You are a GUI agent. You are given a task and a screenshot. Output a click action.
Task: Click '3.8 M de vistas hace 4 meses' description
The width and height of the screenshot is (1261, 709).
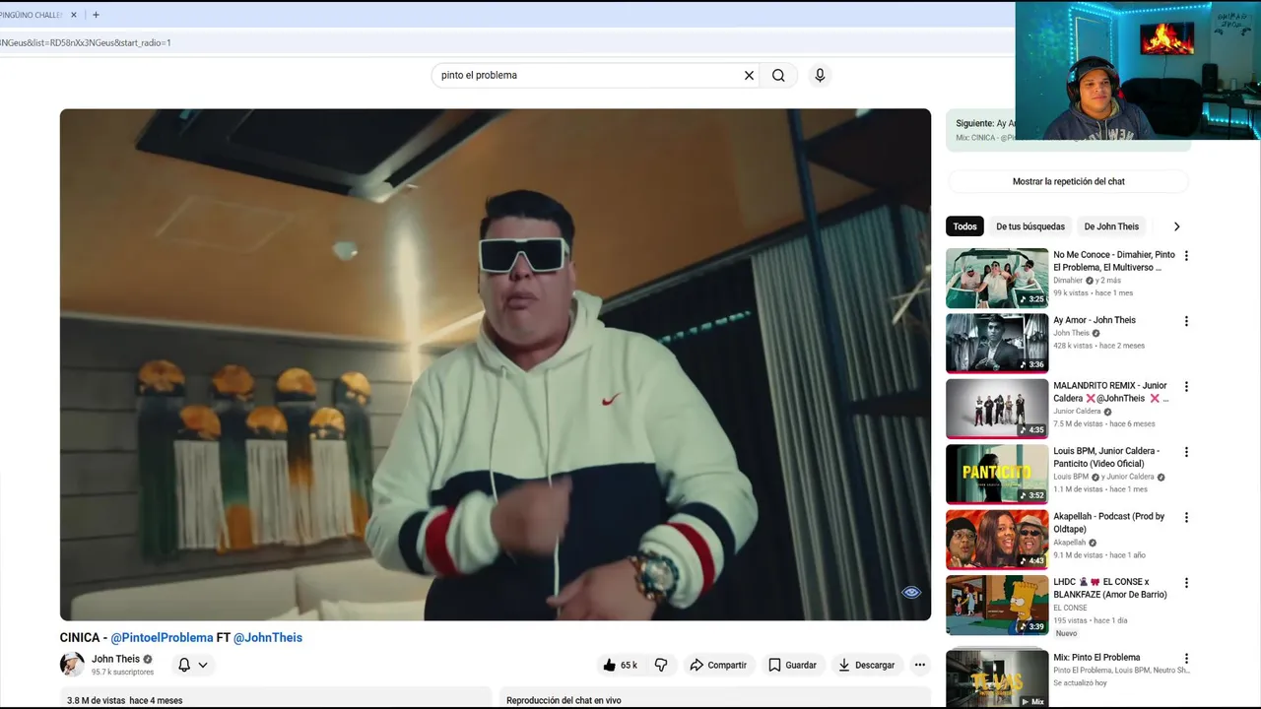point(124,700)
